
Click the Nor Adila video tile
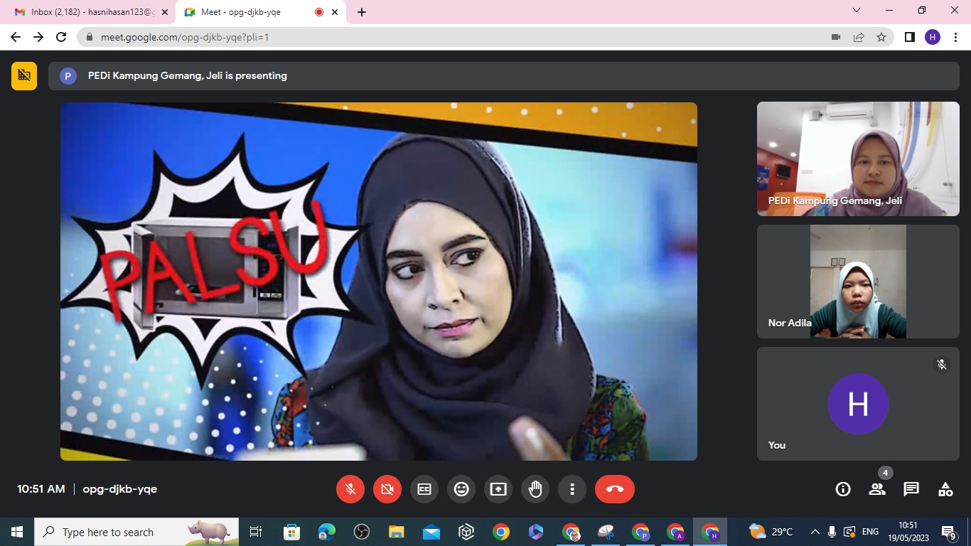pos(858,282)
